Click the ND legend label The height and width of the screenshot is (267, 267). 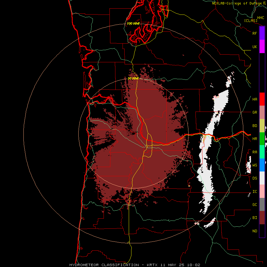click(255, 231)
